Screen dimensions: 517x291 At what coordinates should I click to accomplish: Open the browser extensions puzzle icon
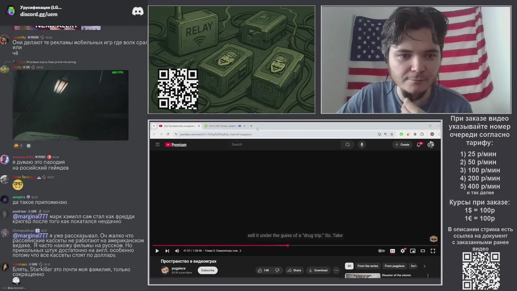pyautogui.click(x=422, y=134)
